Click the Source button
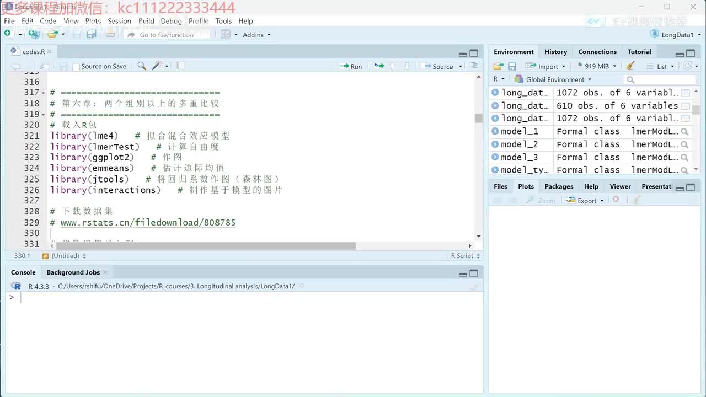This screenshot has height=397, width=706. 438,66
